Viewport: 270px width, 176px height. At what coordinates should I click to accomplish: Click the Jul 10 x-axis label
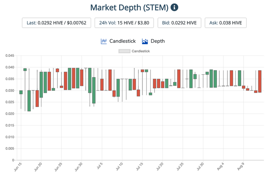pyautogui.click(x=119, y=167)
